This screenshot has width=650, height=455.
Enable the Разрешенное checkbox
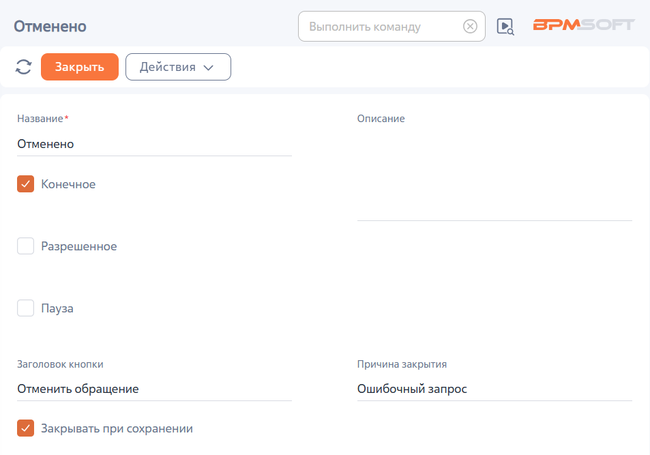tap(26, 246)
